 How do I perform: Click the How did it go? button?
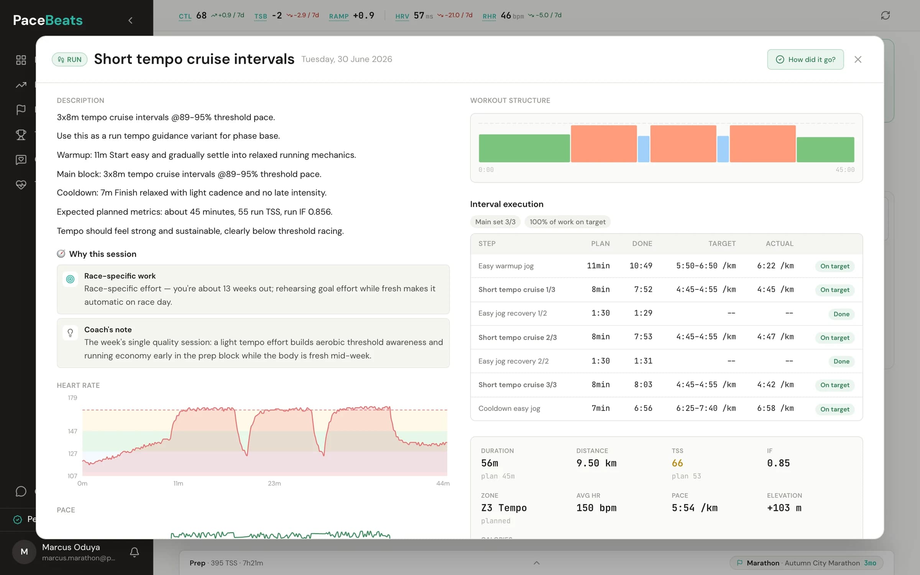pyautogui.click(x=805, y=59)
